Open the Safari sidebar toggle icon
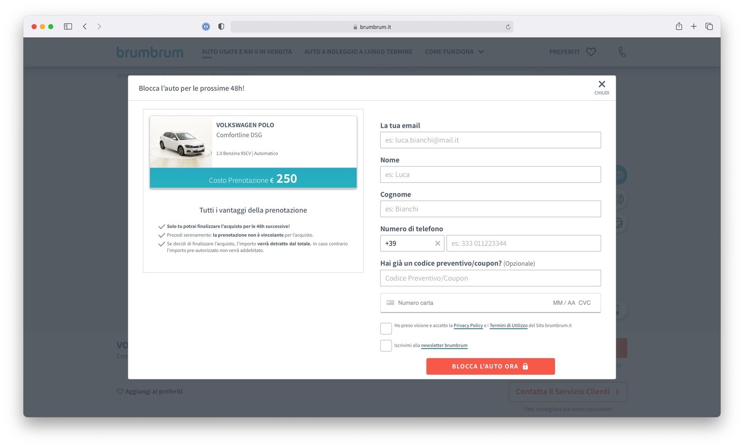 click(x=68, y=27)
